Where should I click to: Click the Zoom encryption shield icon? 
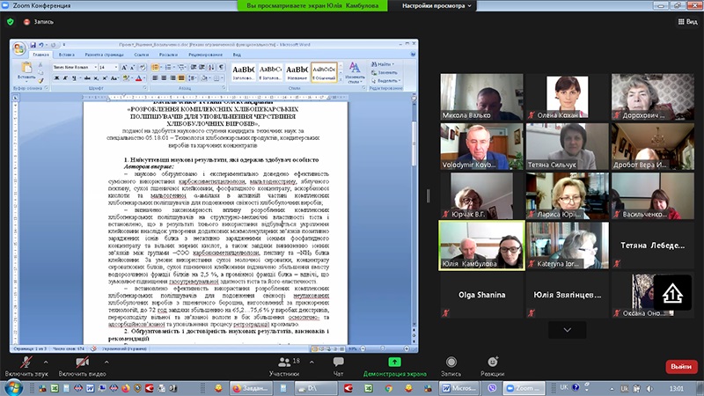(x=11, y=21)
